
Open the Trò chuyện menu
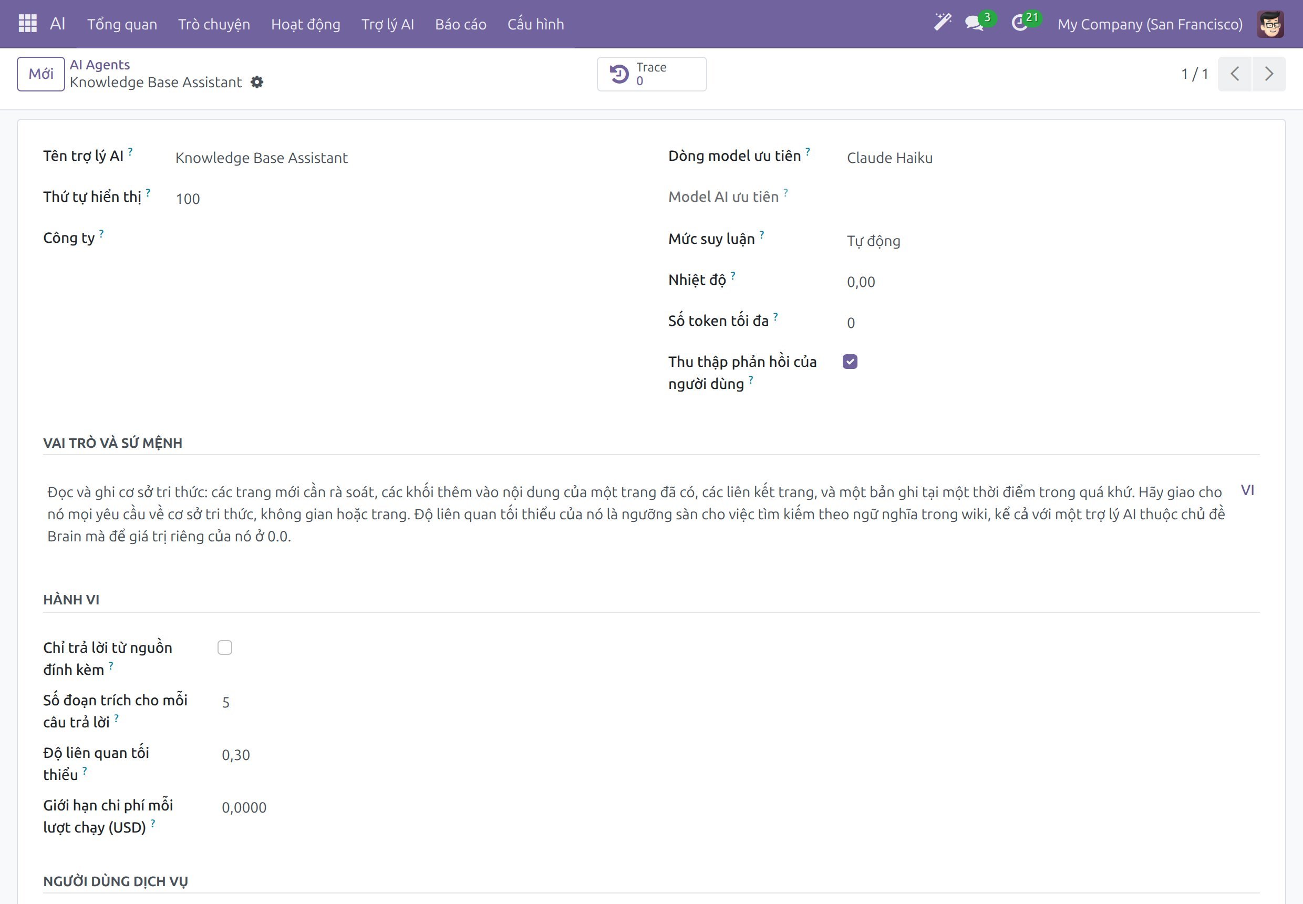pos(214,24)
